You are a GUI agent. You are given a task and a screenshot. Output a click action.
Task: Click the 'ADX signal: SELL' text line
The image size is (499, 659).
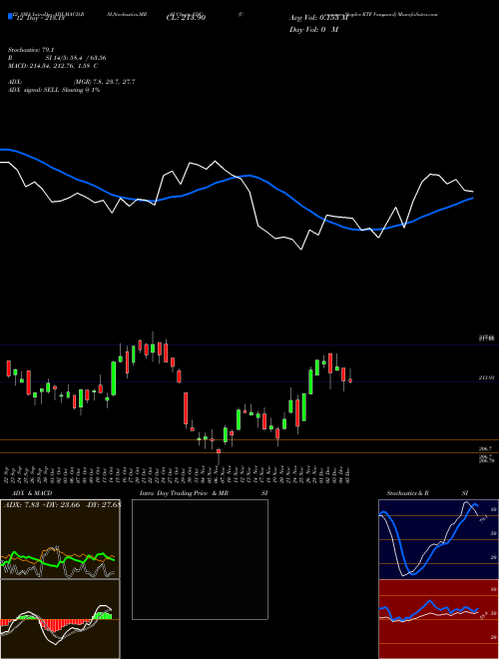54,90
